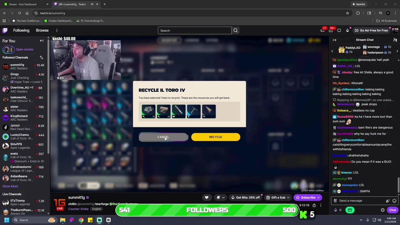The width and height of the screenshot is (400, 225).
Task: Collapse the For You sidebar
Action: click(x=42, y=41)
